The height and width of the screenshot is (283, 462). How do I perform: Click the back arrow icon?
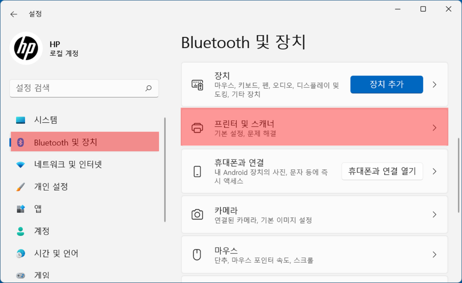click(14, 14)
